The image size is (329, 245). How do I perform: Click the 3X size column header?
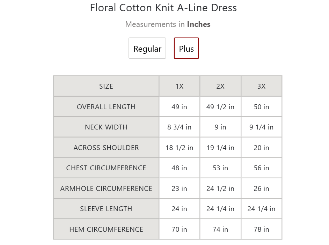point(262,86)
